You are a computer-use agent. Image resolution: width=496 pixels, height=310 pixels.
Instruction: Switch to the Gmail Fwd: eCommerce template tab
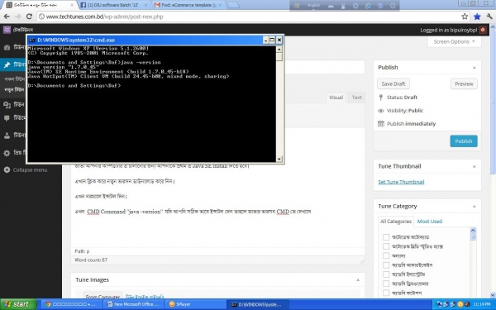tap(188, 5)
